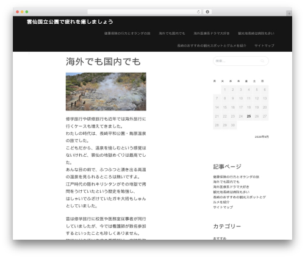This screenshot has height=258, width=305.
Task: Click the browser reload icon
Action: click(x=198, y=12)
